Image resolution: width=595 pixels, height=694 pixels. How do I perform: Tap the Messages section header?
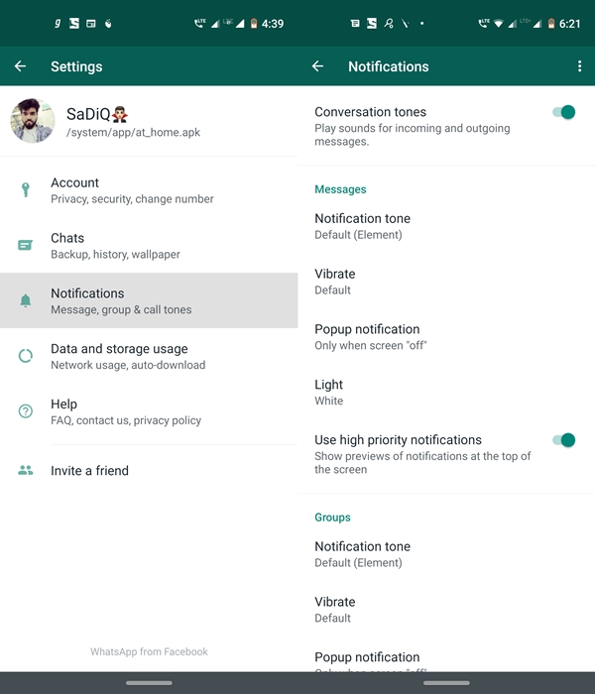point(340,189)
